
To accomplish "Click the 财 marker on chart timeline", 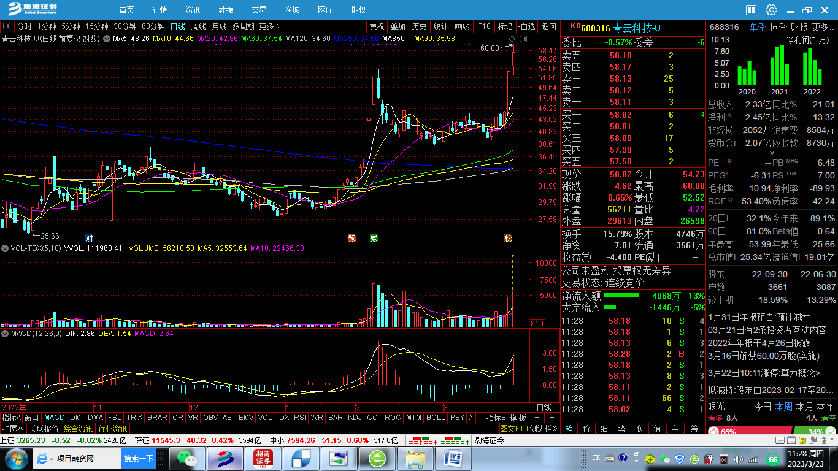I will 89,238.
